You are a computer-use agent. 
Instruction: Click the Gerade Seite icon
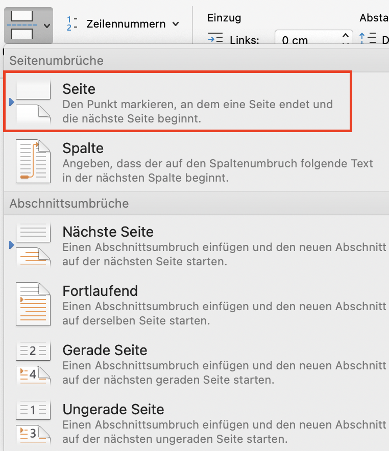pos(33,363)
